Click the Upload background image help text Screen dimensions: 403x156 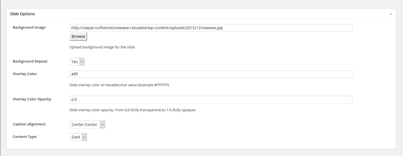pos(102,47)
